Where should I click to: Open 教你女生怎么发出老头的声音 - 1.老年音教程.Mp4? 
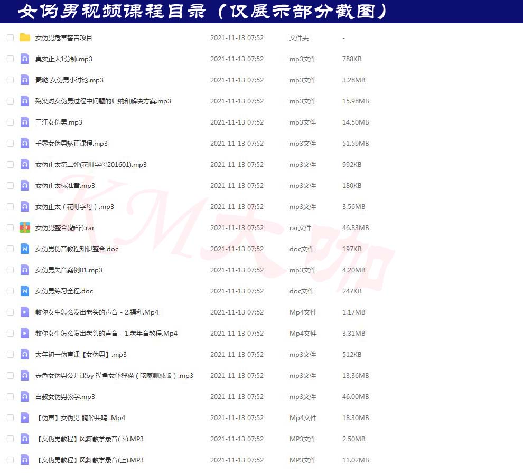tap(106, 333)
